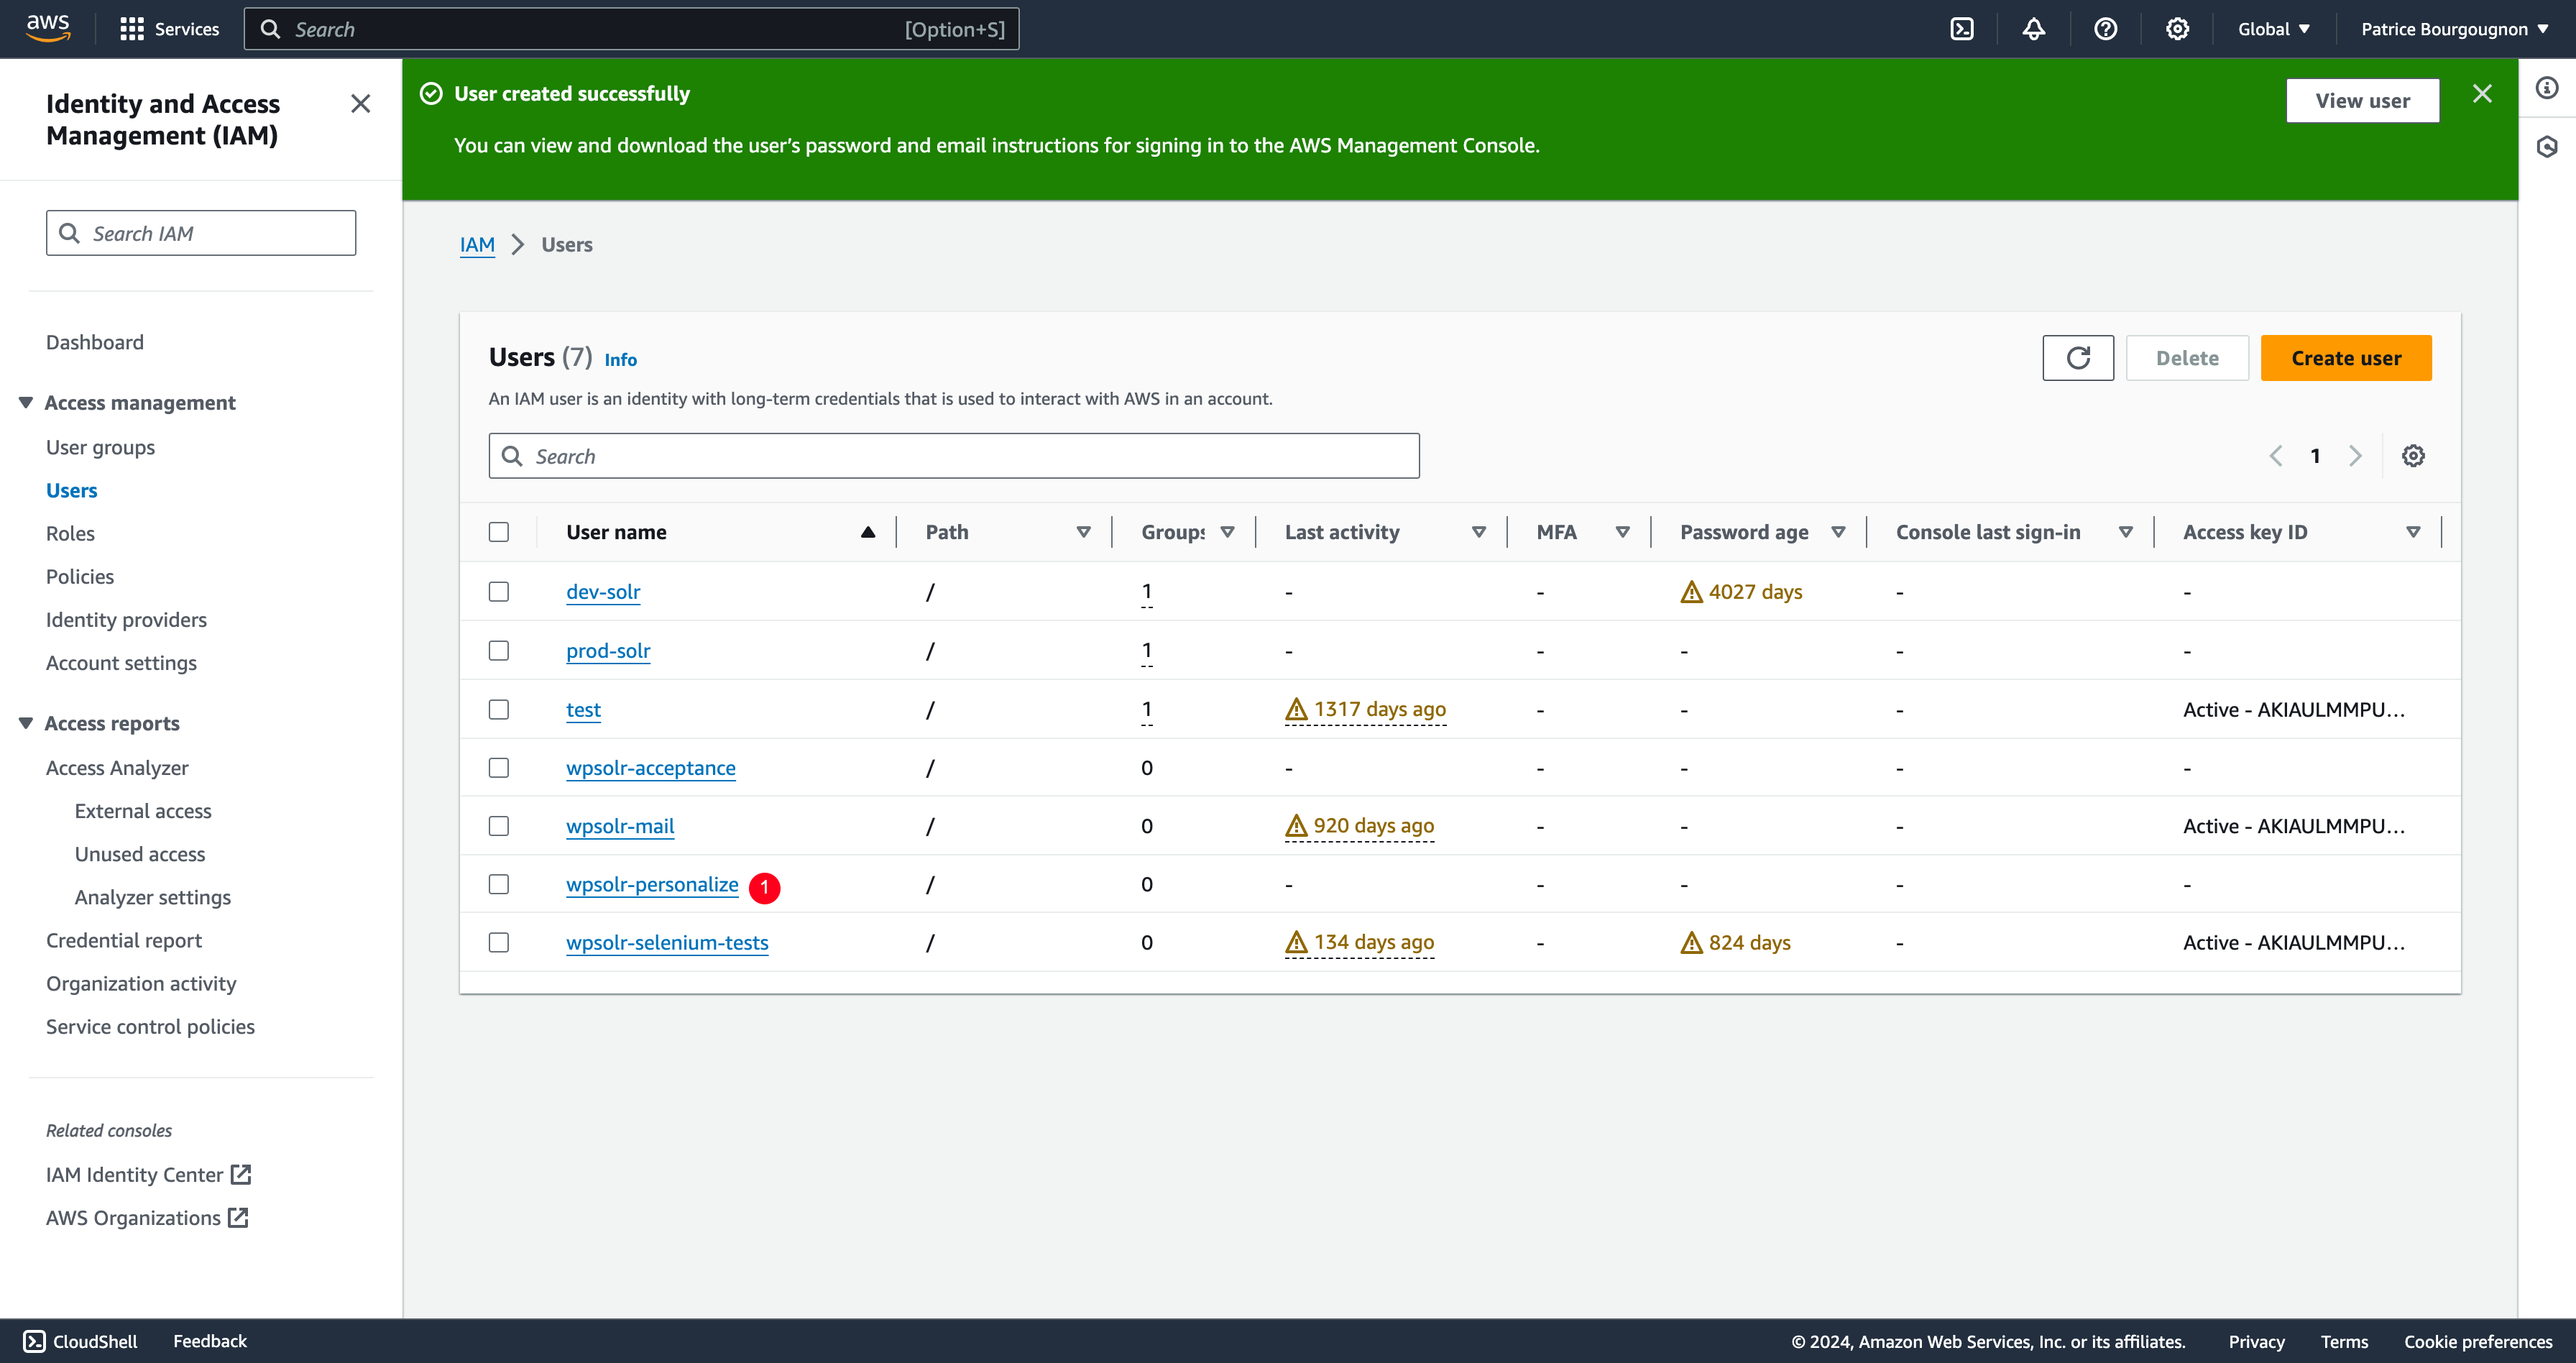Focus the users table Search field
This screenshot has height=1363, width=2576.
[x=954, y=456]
